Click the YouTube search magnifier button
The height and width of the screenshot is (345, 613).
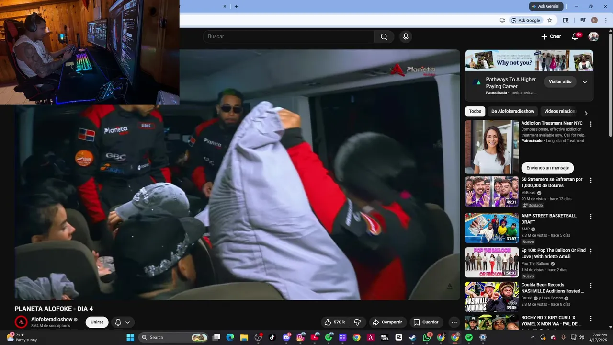point(384,37)
